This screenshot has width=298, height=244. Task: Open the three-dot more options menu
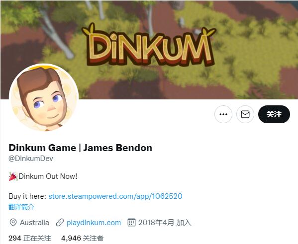coord(223,114)
